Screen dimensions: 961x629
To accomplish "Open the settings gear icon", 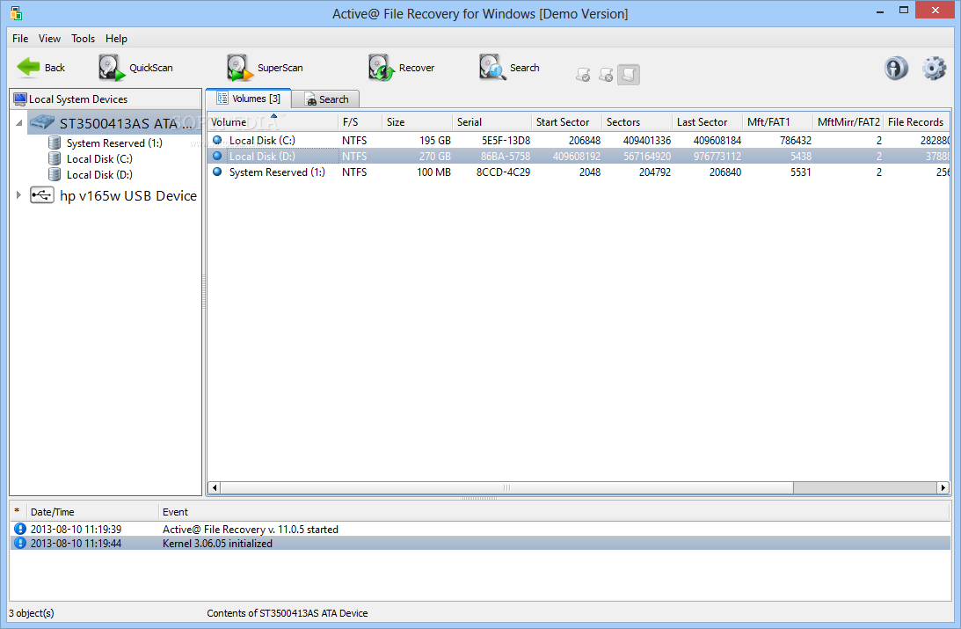I will point(934,68).
